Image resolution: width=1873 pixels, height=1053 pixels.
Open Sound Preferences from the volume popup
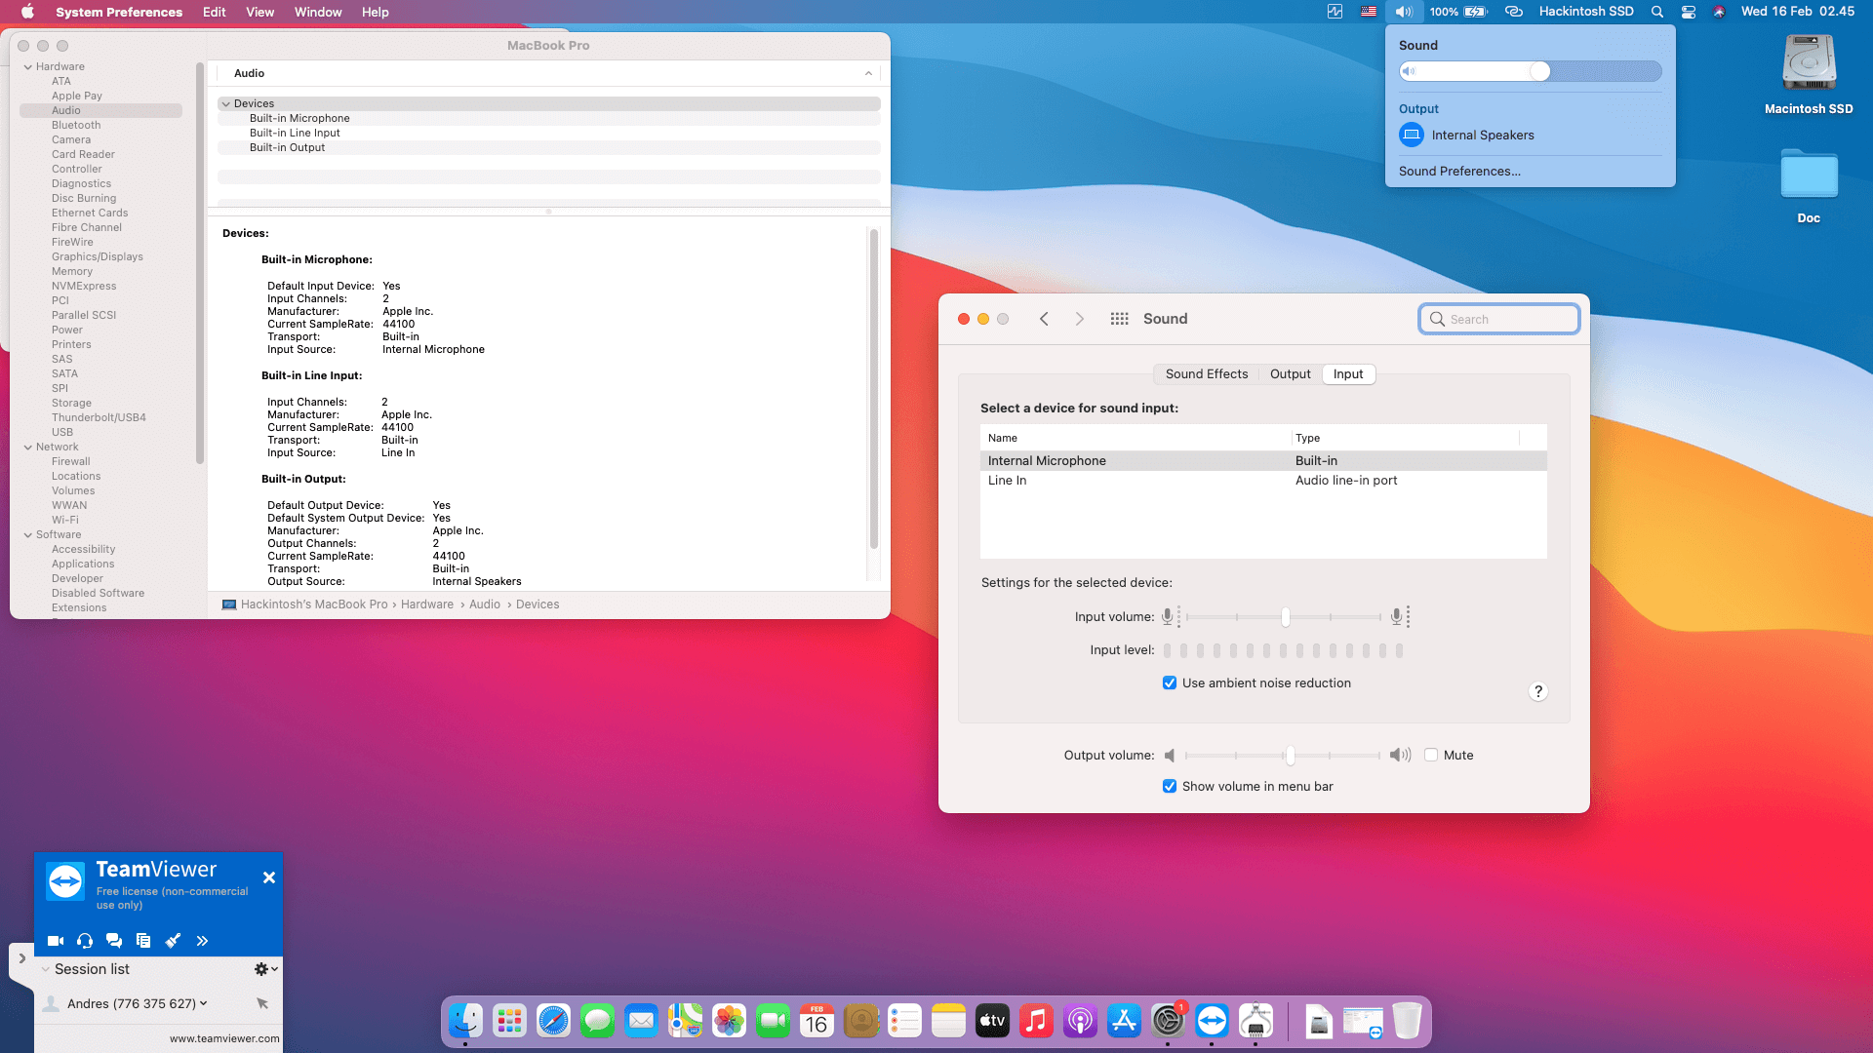coord(1458,171)
